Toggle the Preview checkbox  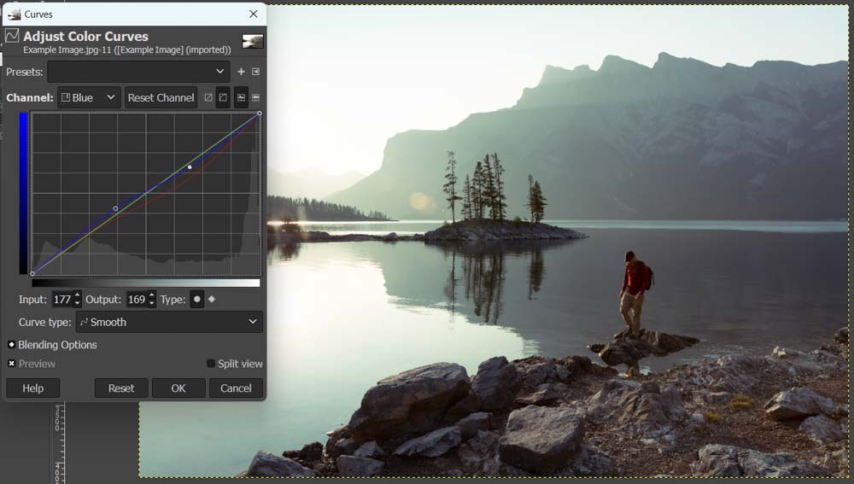coord(11,363)
